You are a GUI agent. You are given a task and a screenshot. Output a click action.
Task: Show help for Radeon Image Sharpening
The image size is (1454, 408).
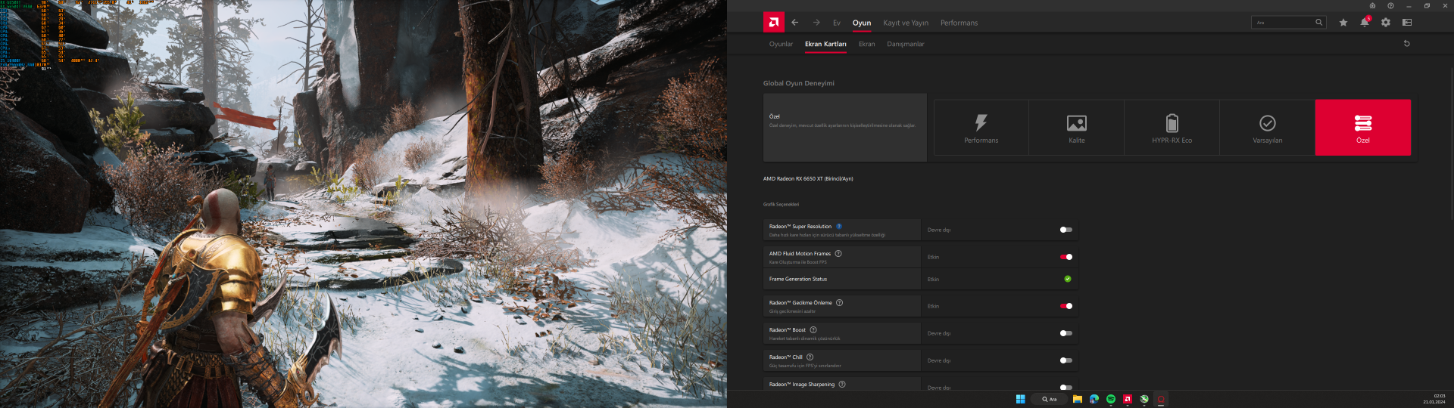(x=842, y=384)
